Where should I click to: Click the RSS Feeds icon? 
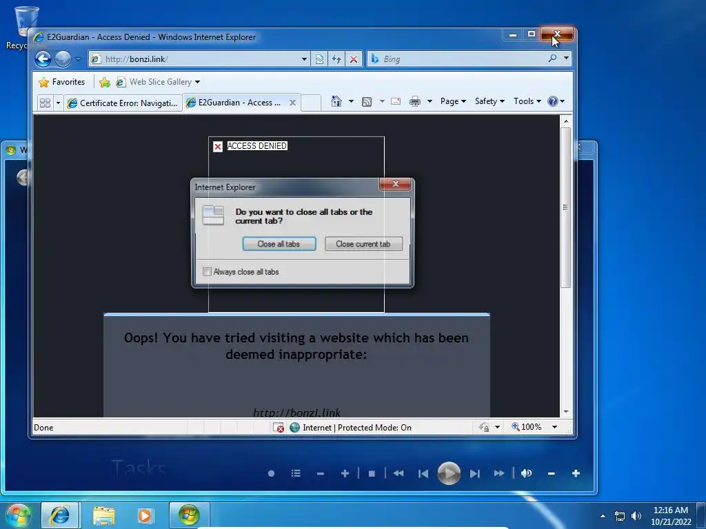[x=367, y=102]
